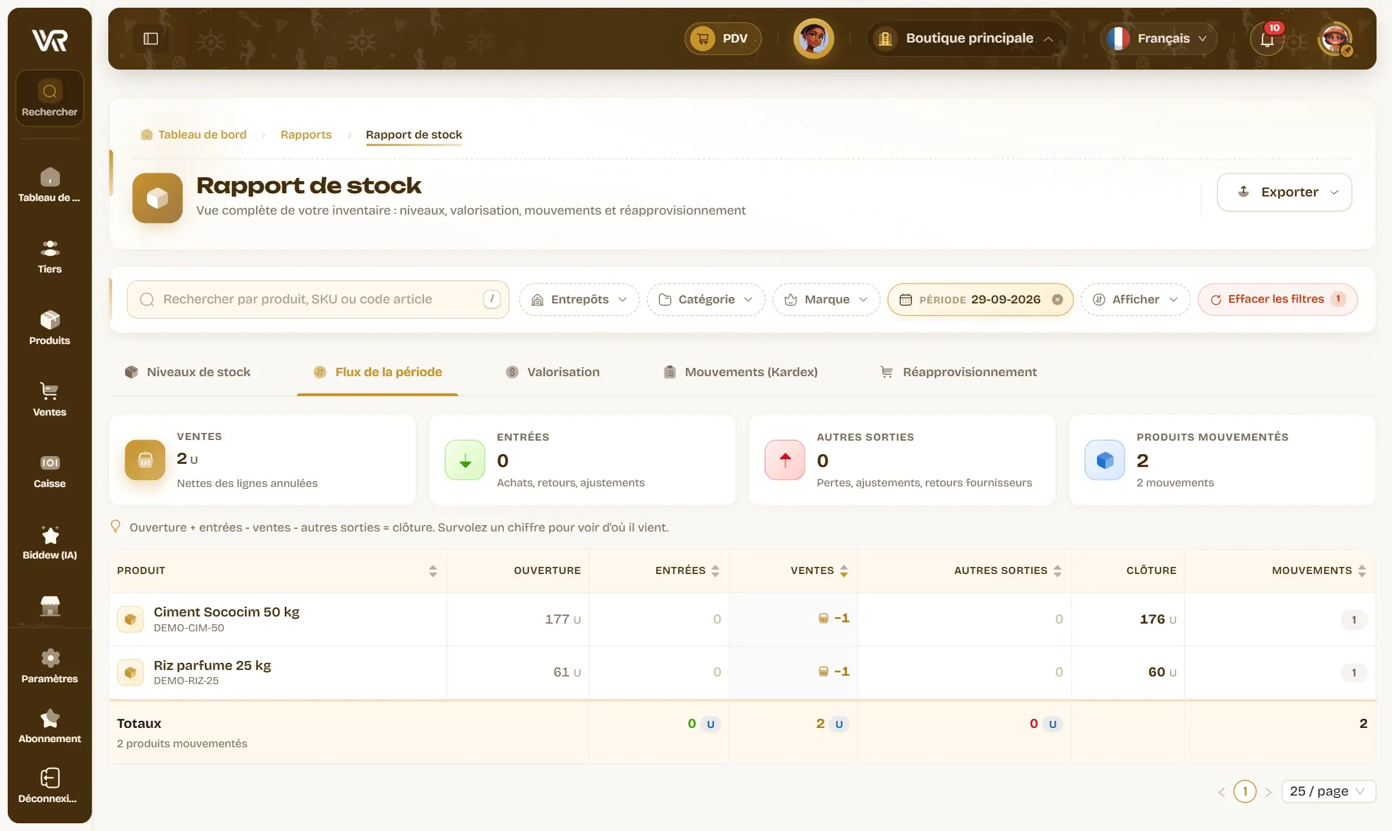Expand Boutique principale selector
1392x831 pixels.
click(x=967, y=39)
